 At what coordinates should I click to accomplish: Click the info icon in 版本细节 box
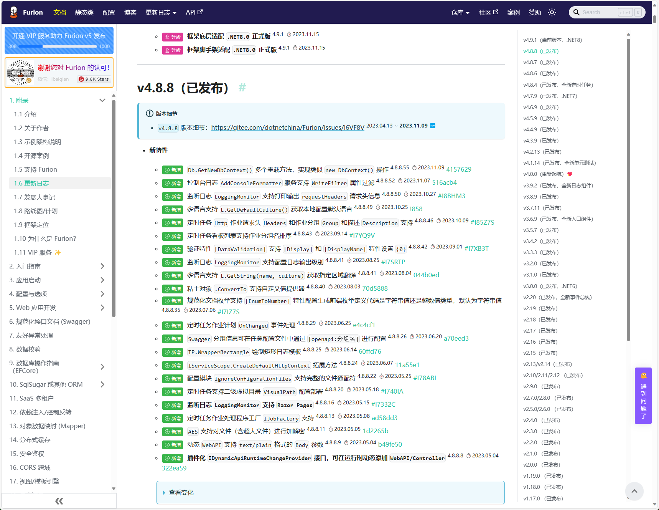pos(150,113)
